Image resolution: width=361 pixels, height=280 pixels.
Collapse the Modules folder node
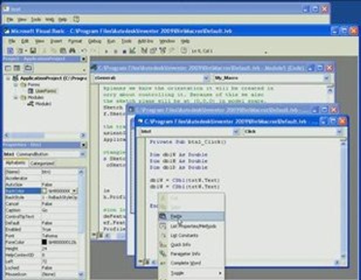point(16,98)
